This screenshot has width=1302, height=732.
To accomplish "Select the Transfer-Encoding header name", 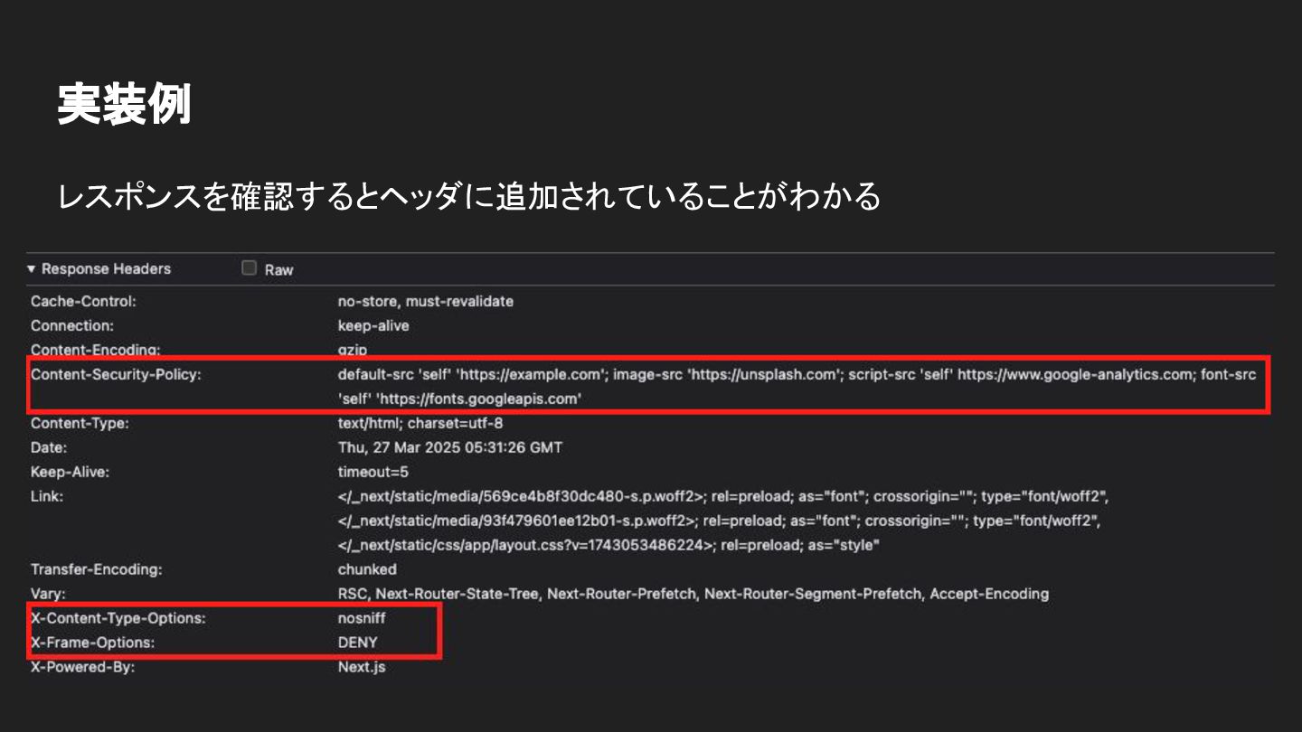I will pyautogui.click(x=96, y=569).
